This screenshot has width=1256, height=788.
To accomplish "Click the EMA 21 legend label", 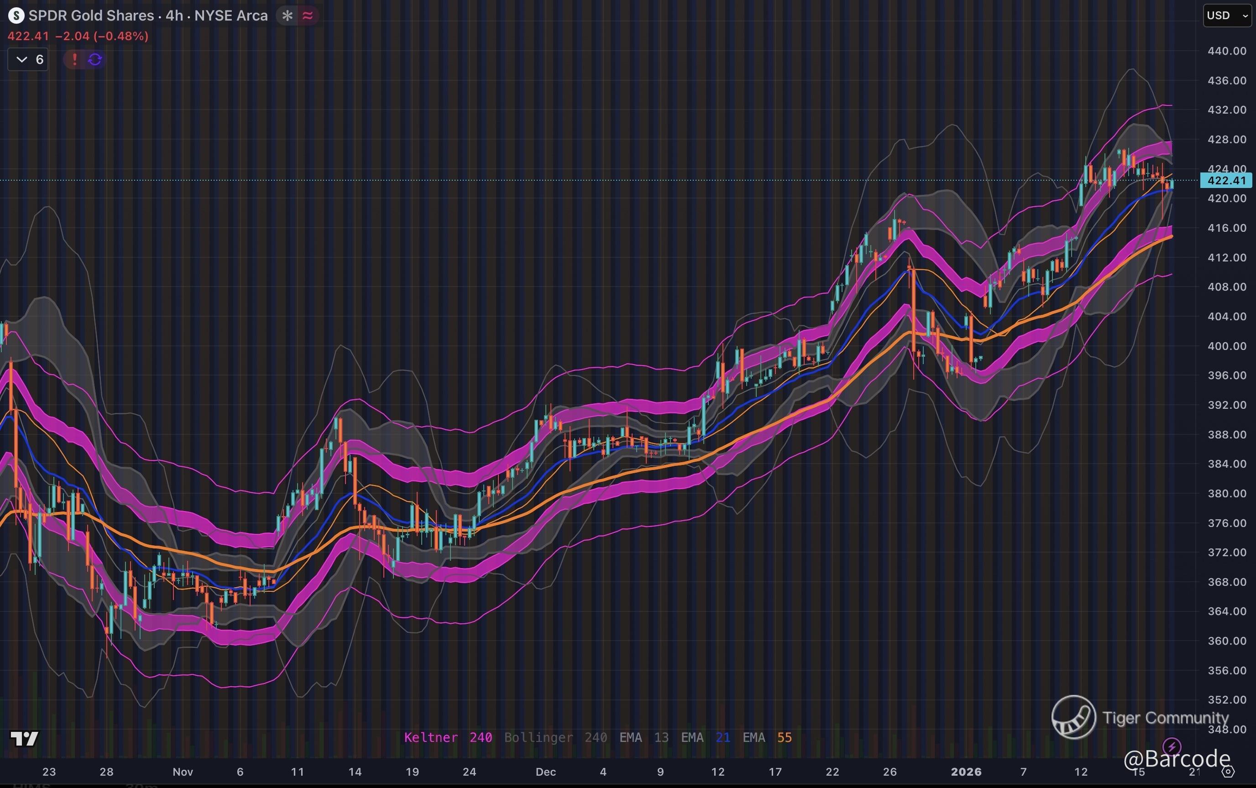I will pyautogui.click(x=705, y=737).
